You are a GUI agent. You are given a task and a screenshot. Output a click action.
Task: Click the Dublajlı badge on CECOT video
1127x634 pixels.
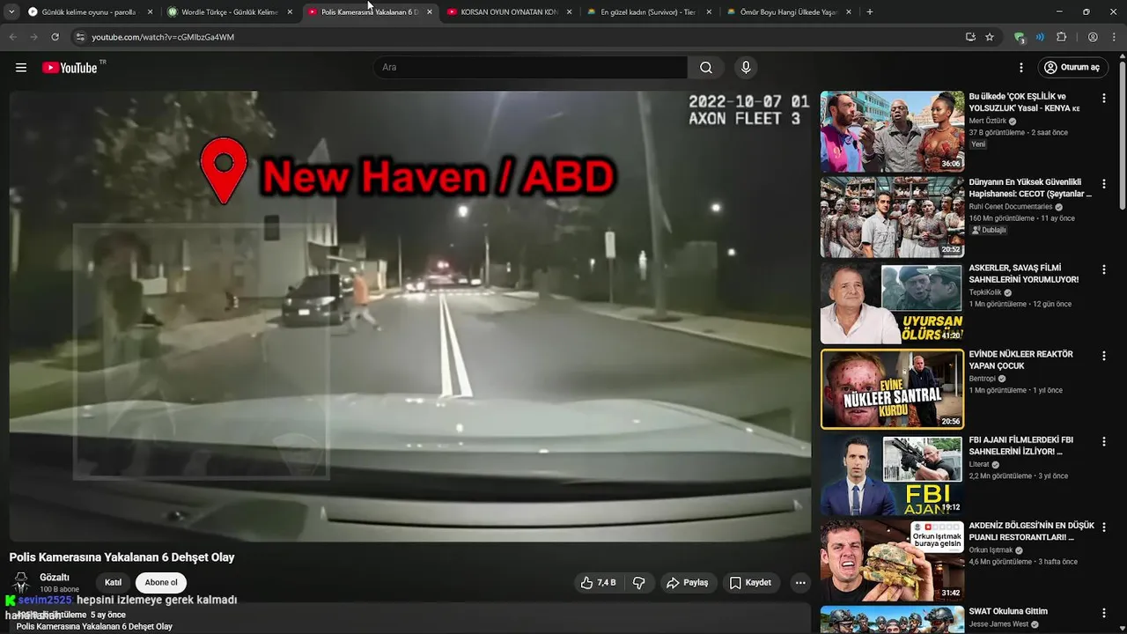pos(989,230)
